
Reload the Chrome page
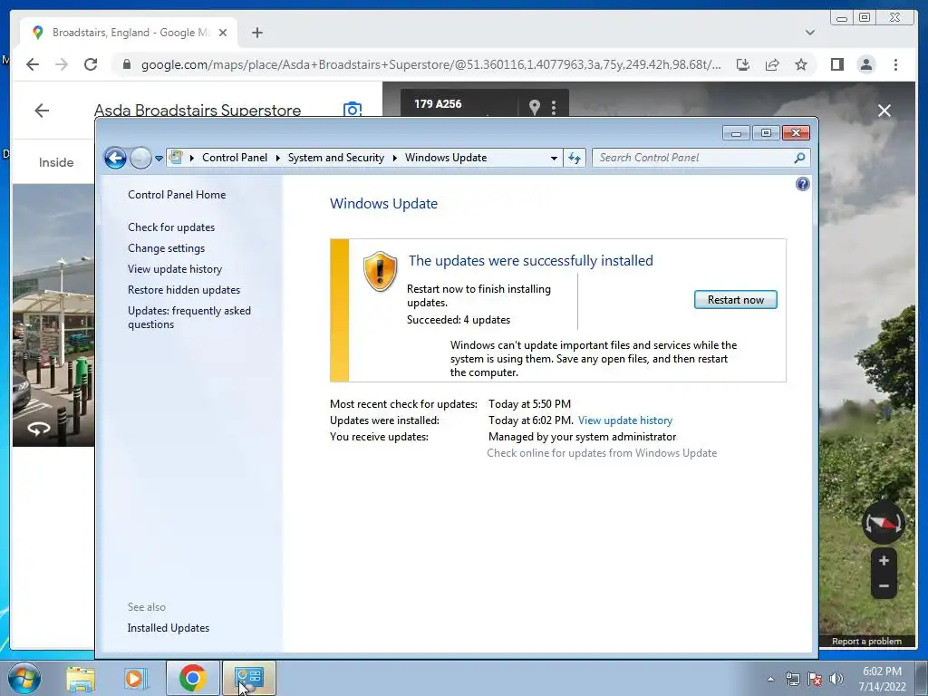coord(91,64)
